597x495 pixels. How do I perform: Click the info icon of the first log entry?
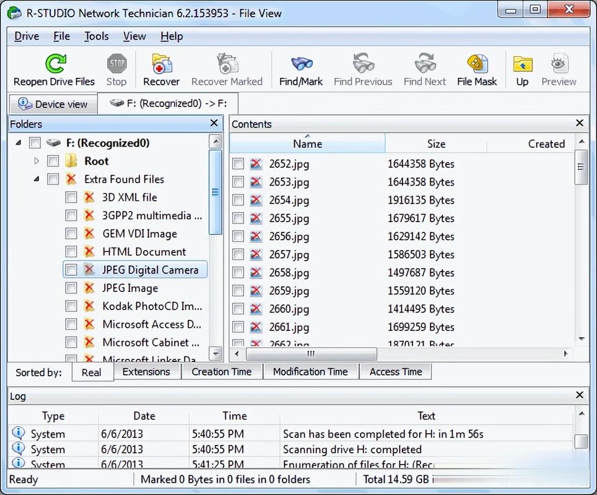(x=19, y=433)
